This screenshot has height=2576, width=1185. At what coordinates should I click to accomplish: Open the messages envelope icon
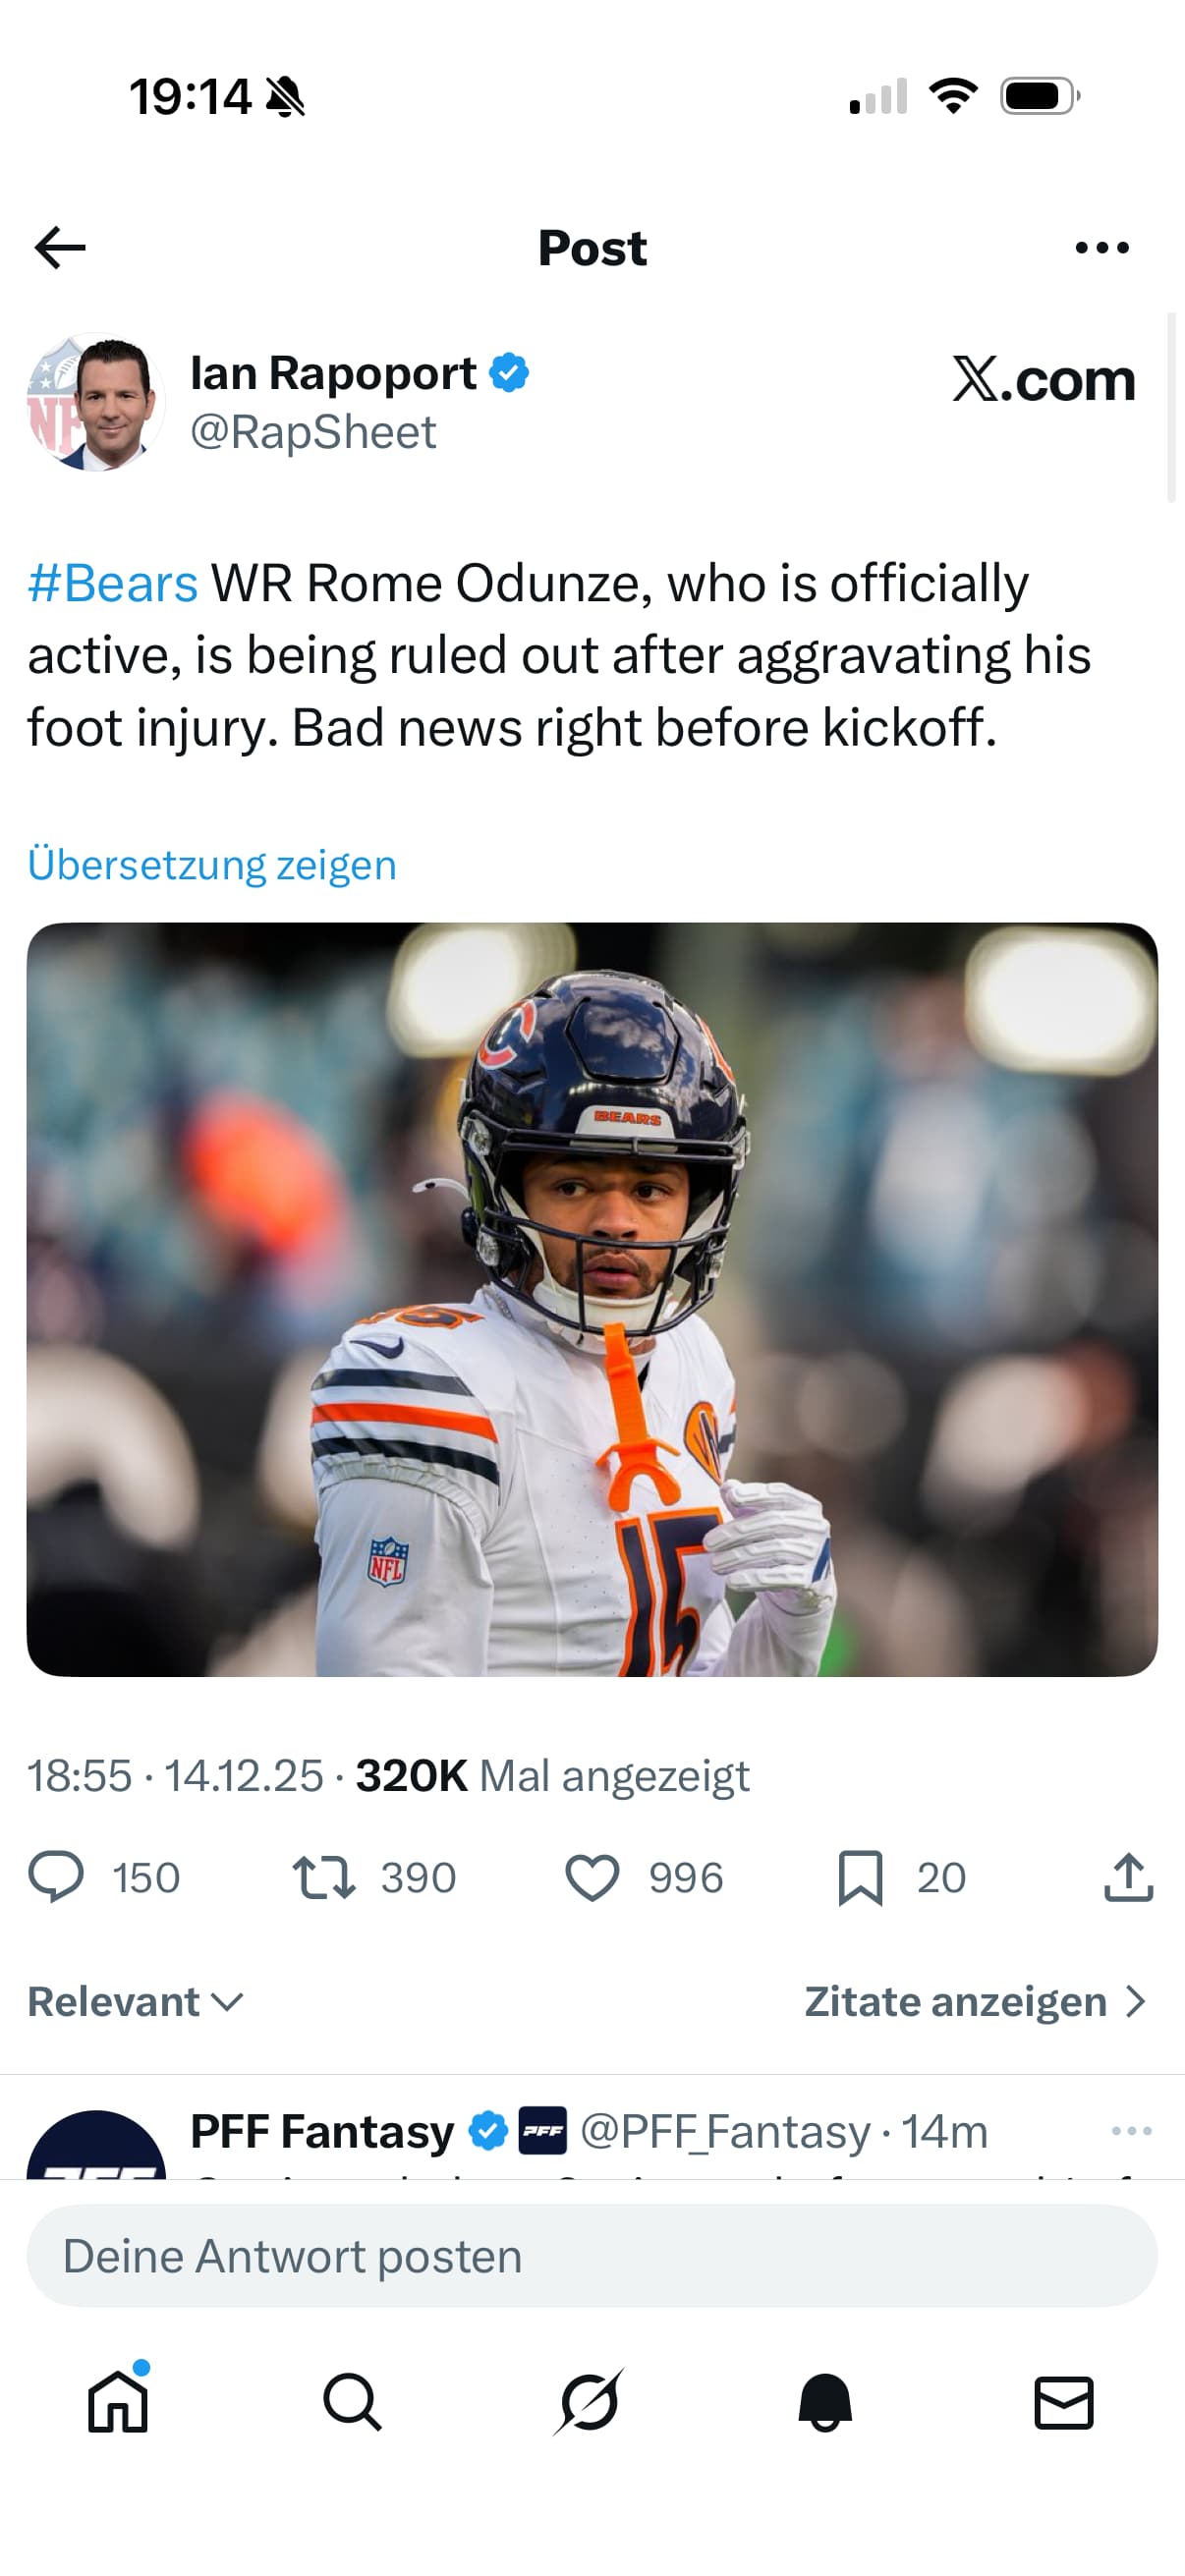tap(1063, 2401)
